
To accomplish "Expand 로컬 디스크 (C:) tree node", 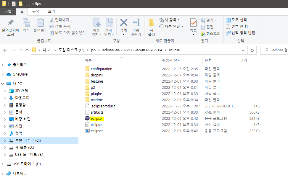I will (5, 140).
